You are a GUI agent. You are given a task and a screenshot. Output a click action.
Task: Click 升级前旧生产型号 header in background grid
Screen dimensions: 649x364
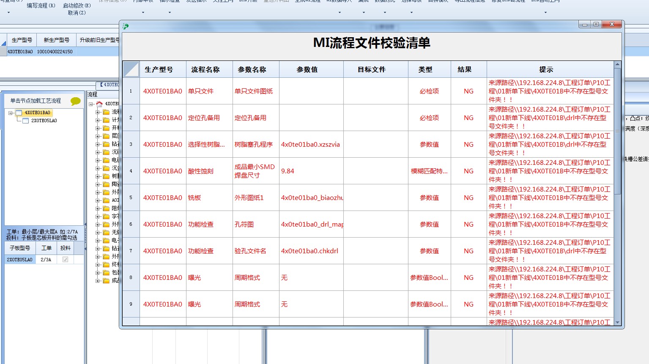tap(99, 40)
